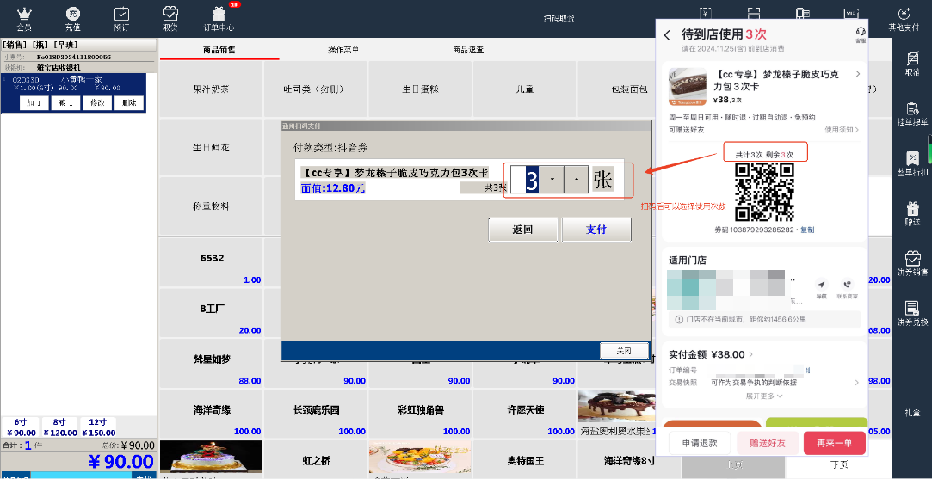Click the VIP card icon in top bar

[x=851, y=13]
